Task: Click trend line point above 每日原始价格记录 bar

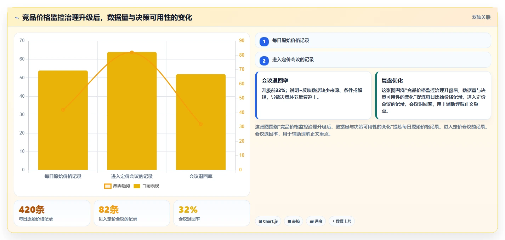Action: [63, 110]
